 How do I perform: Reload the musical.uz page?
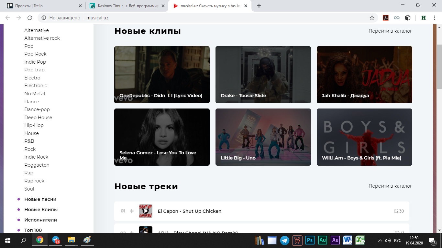pos(30,18)
